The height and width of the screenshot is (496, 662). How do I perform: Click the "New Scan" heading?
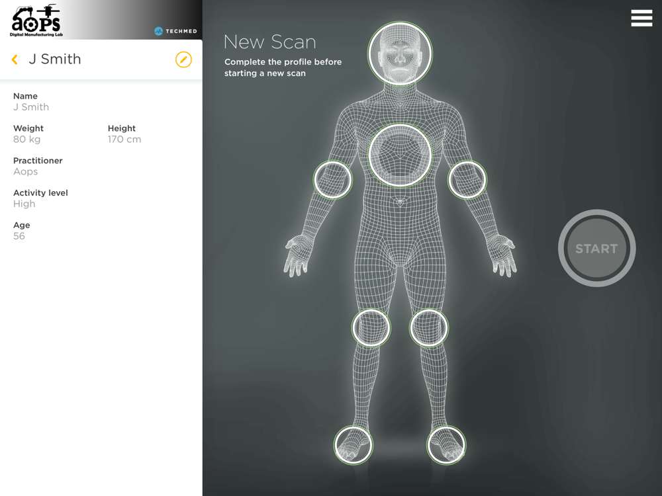(x=270, y=42)
